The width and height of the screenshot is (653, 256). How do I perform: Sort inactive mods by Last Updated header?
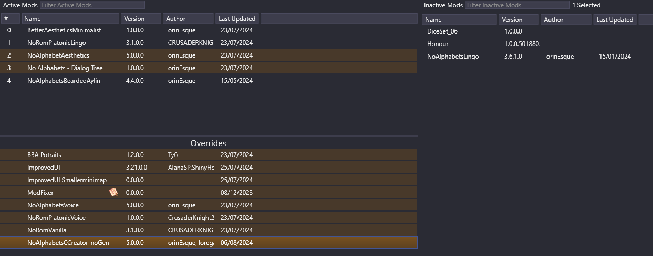pyautogui.click(x=615, y=20)
